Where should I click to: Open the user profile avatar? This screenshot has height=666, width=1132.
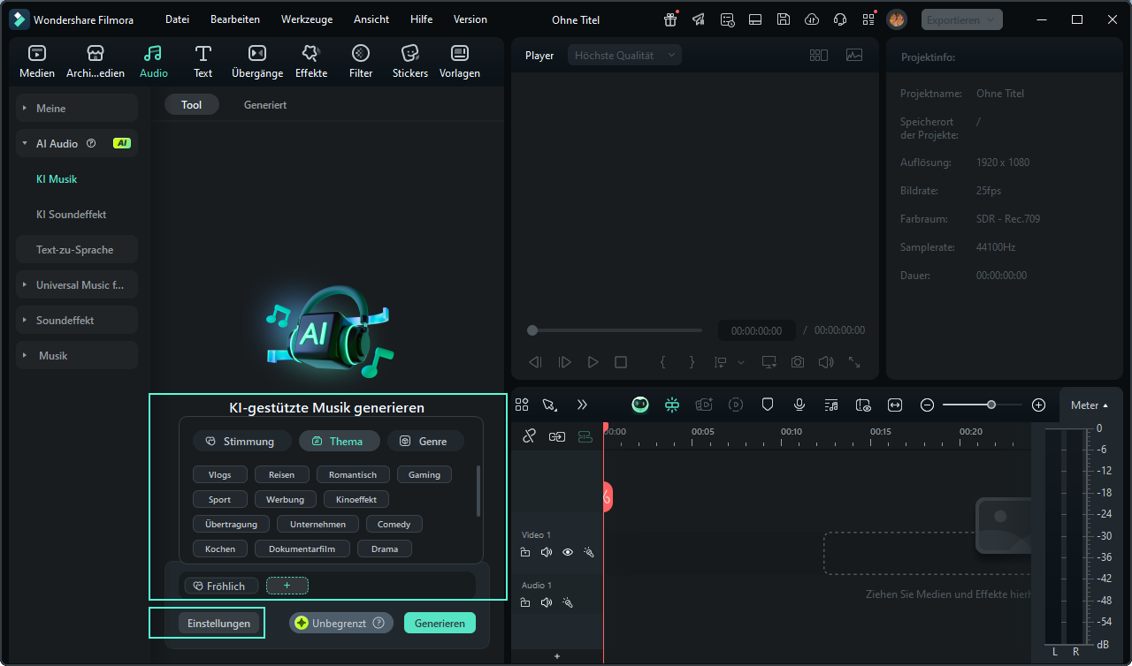pos(897,19)
